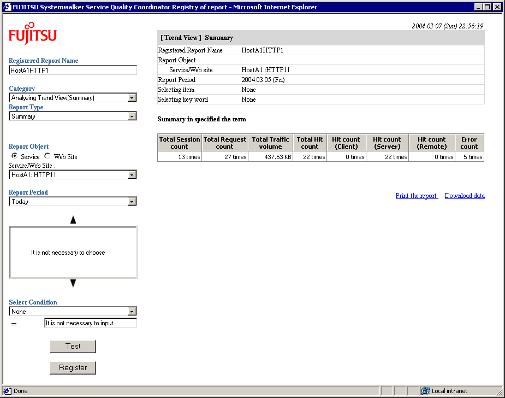Click the Total Hit count column header
Image resolution: width=505 pixels, height=398 pixels.
pyautogui.click(x=310, y=143)
